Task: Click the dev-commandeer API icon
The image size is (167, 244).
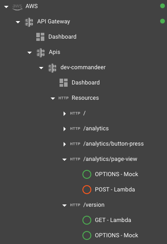Action: [x=52, y=68]
